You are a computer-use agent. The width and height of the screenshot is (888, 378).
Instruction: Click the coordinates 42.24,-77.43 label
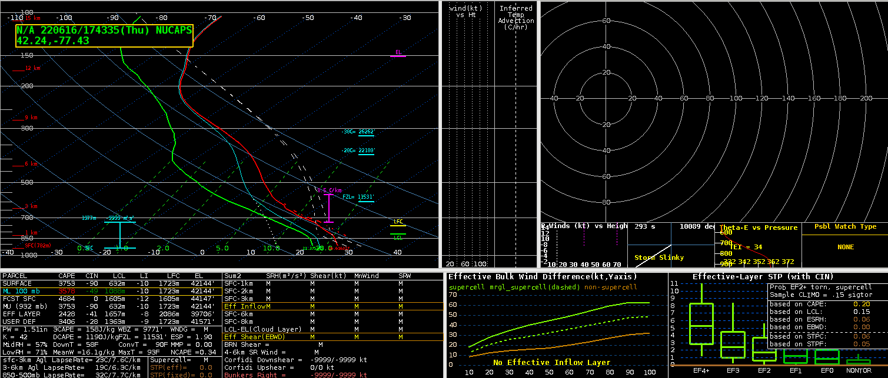[x=53, y=41]
